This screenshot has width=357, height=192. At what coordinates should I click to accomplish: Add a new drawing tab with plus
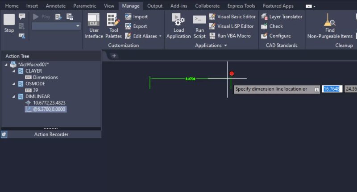(x=114, y=56)
